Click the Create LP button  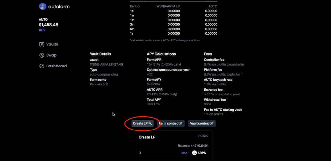(x=143, y=123)
